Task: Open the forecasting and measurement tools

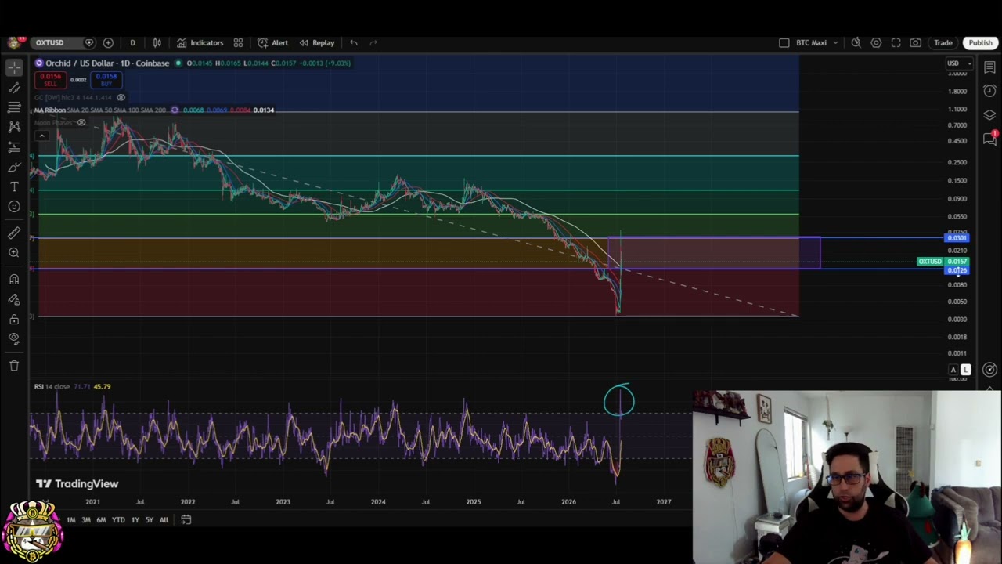Action: click(x=14, y=146)
